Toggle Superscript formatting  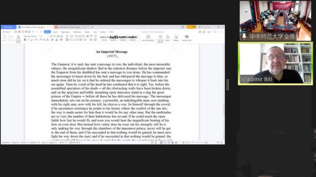pyautogui.click(x=41, y=40)
